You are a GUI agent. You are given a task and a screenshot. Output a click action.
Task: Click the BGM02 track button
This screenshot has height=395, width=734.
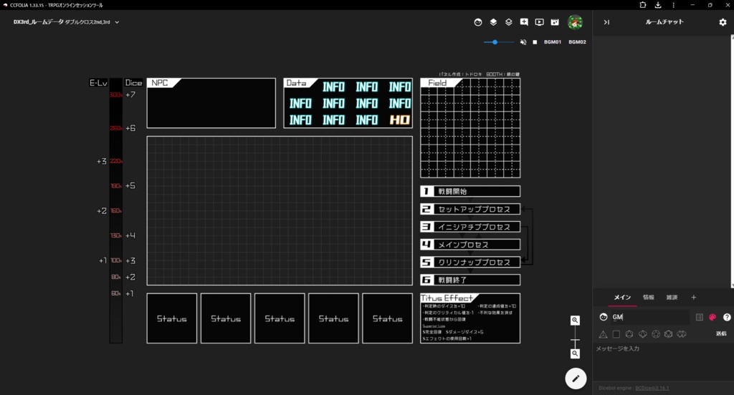click(577, 42)
